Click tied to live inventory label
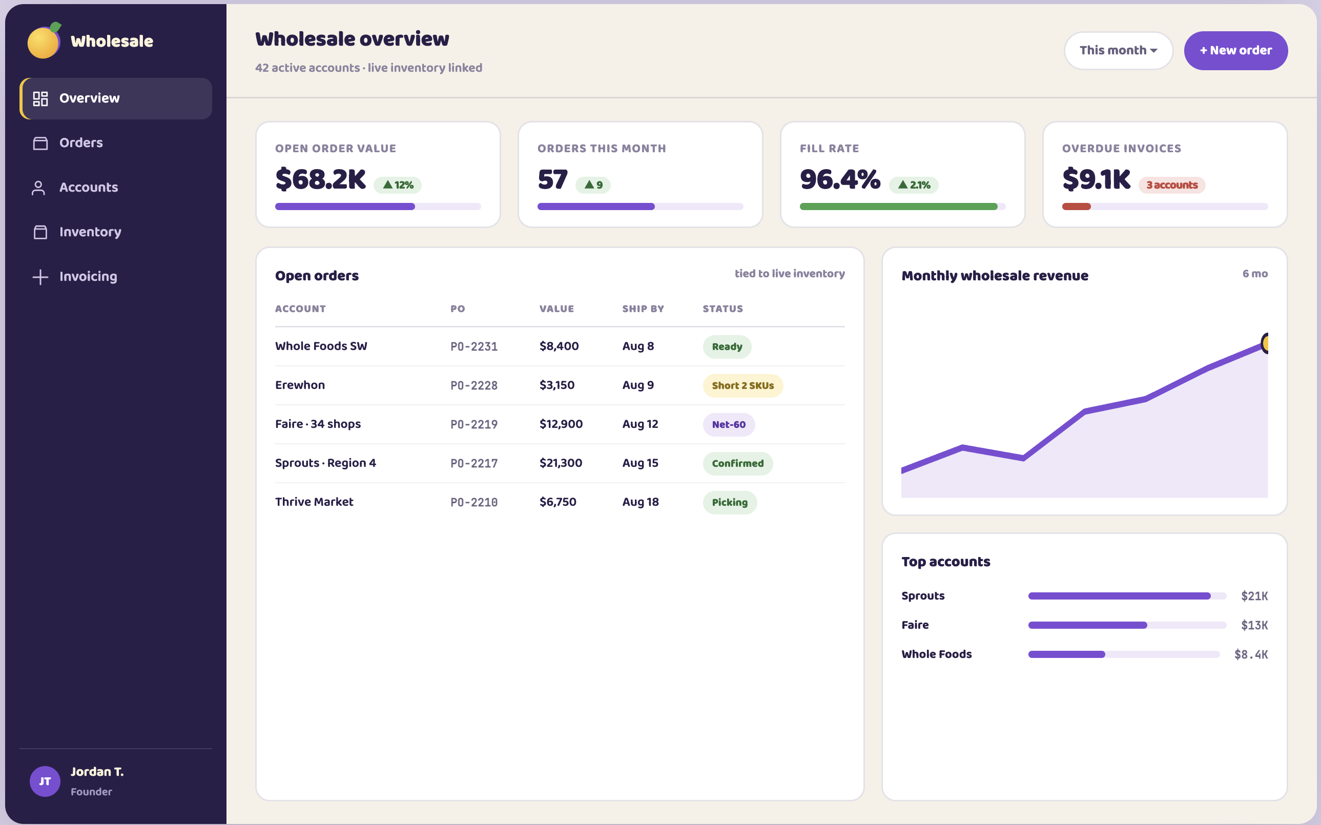The height and width of the screenshot is (825, 1321). point(790,273)
